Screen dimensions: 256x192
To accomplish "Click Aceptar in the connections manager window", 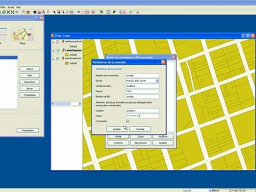I will 163,143.
